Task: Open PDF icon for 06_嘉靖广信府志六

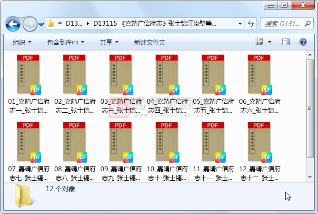Action: coord(260,75)
